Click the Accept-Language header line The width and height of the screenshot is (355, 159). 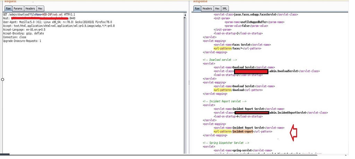[x=24, y=30]
